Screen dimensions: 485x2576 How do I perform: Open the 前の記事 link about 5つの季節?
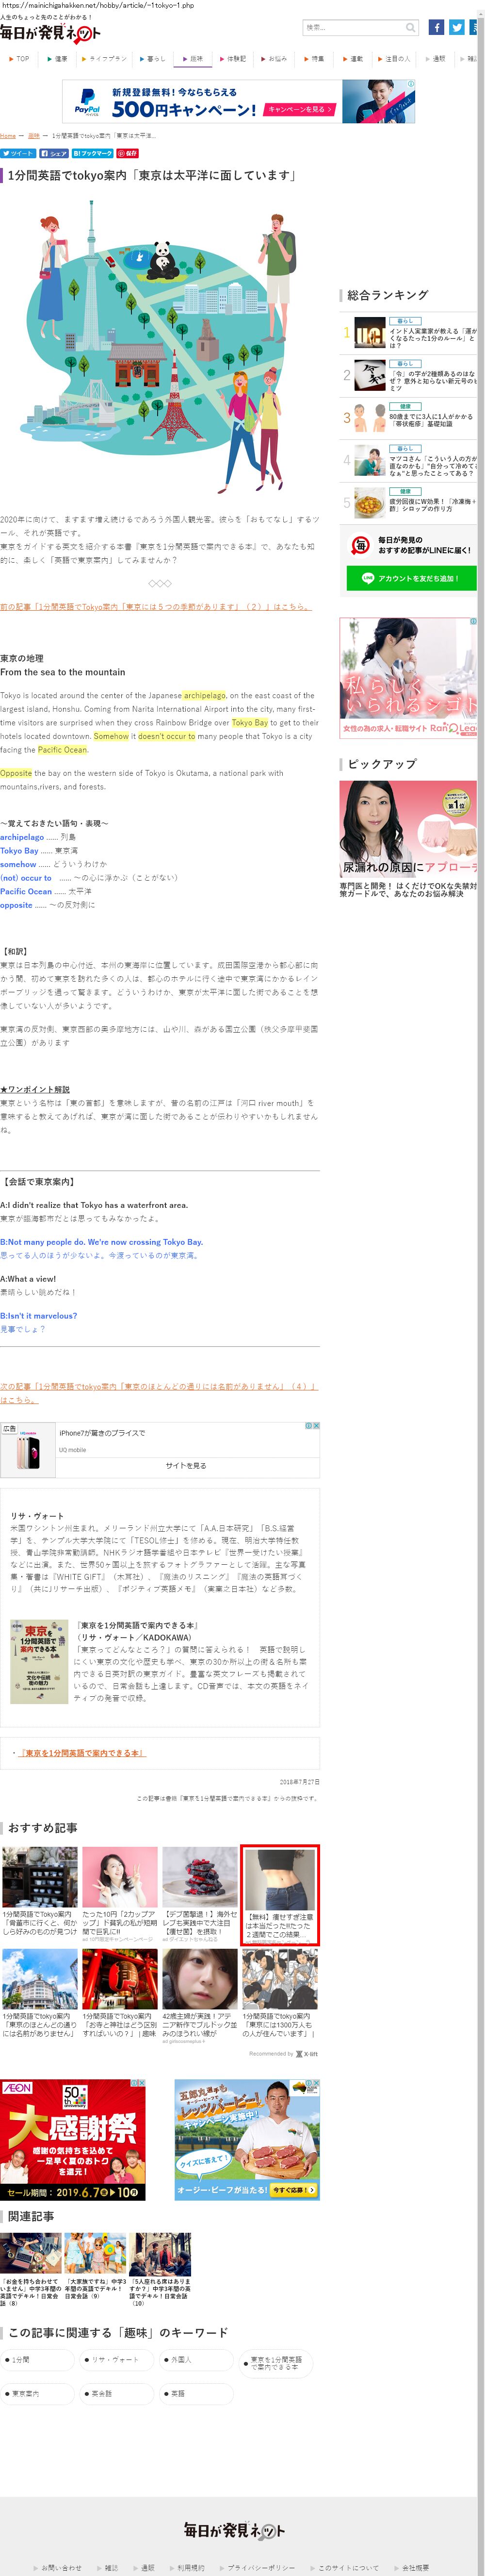point(156,607)
